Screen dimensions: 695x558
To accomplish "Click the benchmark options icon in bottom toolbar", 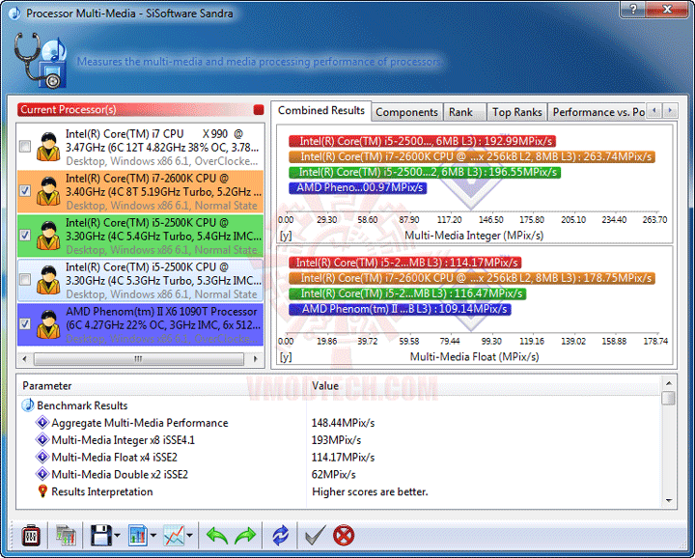I will click(x=31, y=536).
